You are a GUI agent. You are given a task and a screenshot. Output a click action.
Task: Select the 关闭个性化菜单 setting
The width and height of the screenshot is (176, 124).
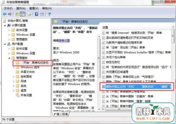(116, 57)
